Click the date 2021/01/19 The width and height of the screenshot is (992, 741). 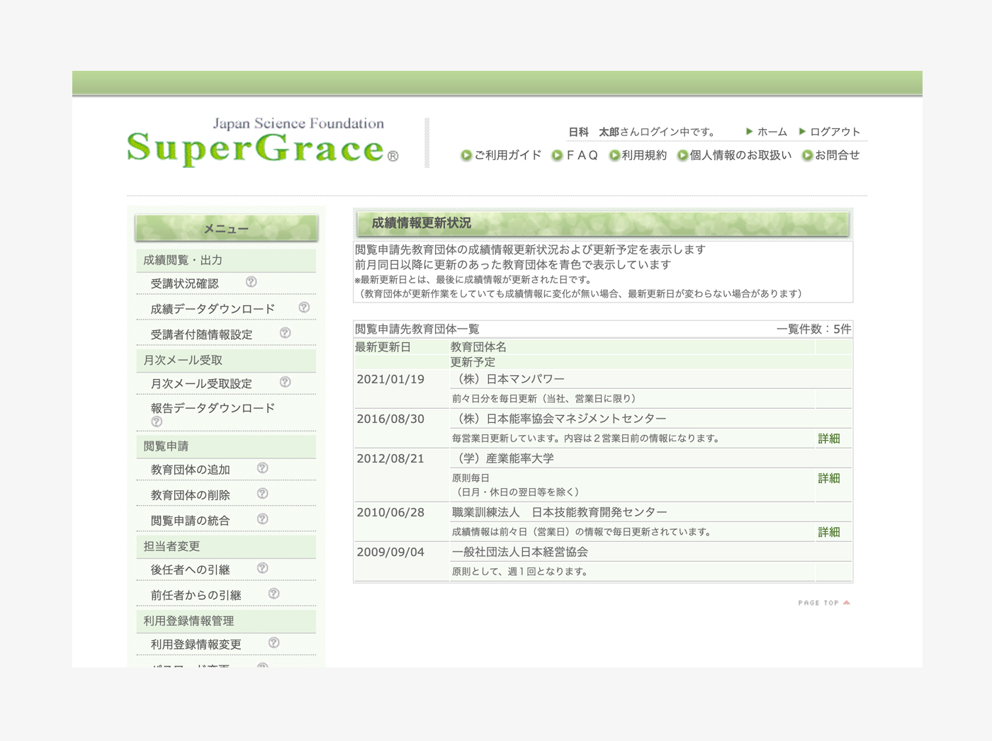[390, 379]
